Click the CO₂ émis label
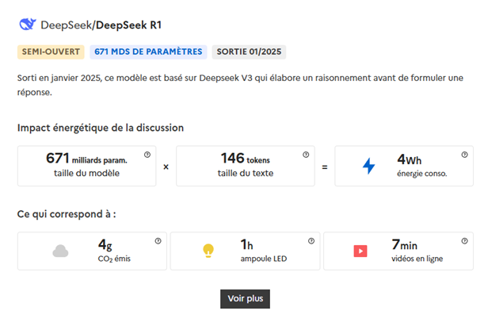Screen dimensions: 488x326 click(x=114, y=259)
